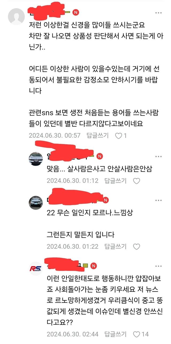Screen dimensions: 171x344
Task: Click the red N badge on 02:44 reply
Action: (x=94, y=266)
